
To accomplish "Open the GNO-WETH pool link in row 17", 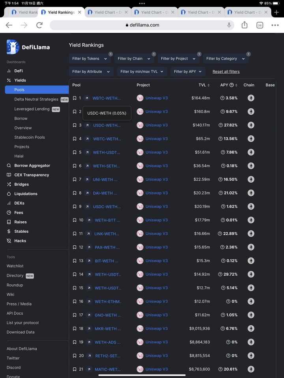I will point(108,315).
